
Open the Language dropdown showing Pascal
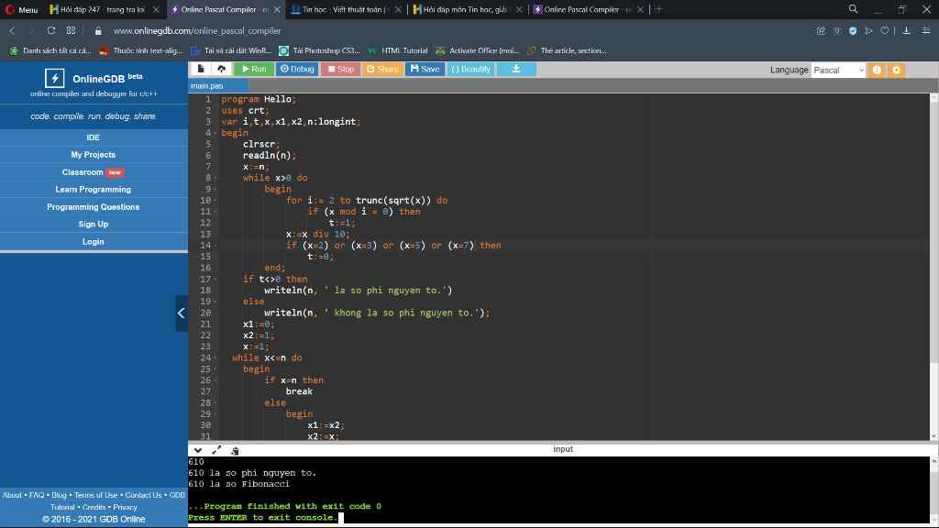pyautogui.click(x=838, y=70)
